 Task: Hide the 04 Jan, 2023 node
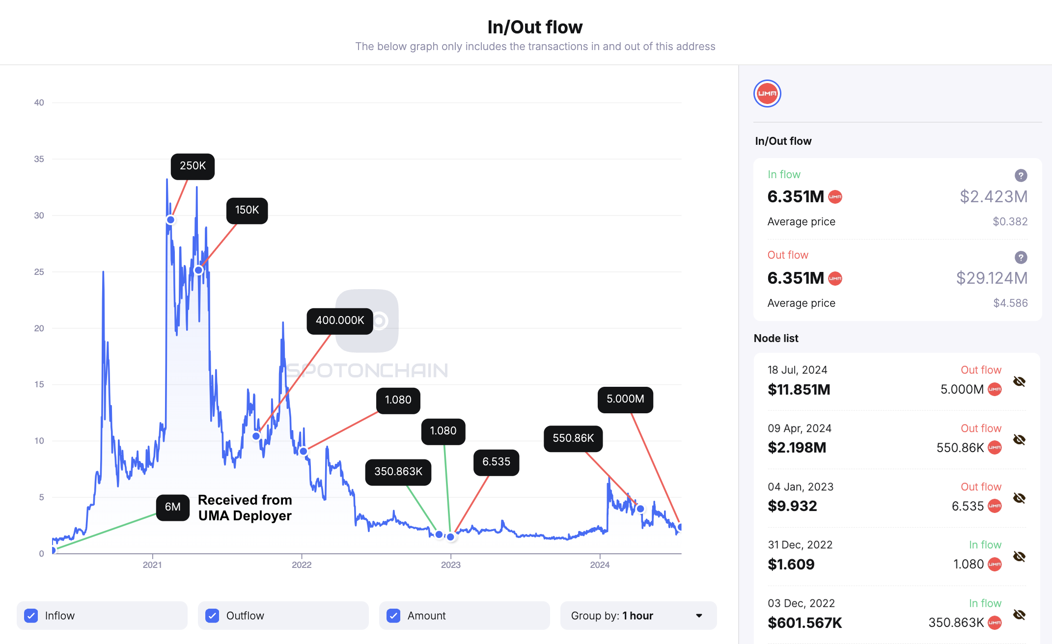pos(1019,498)
